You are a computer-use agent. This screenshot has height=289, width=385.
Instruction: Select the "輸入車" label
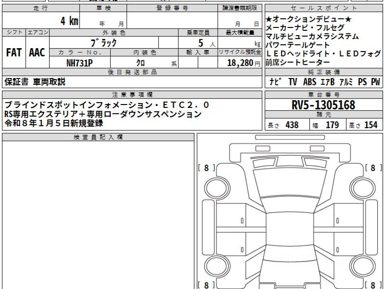(x=198, y=52)
